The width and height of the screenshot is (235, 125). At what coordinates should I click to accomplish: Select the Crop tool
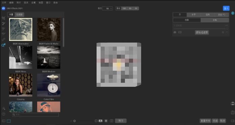pos(3,18)
